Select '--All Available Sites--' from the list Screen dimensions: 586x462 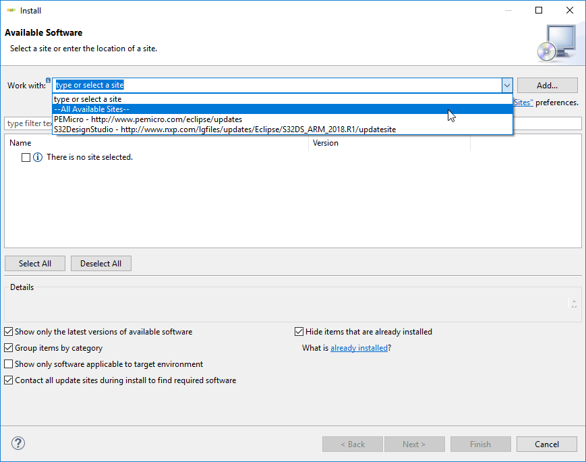point(92,109)
